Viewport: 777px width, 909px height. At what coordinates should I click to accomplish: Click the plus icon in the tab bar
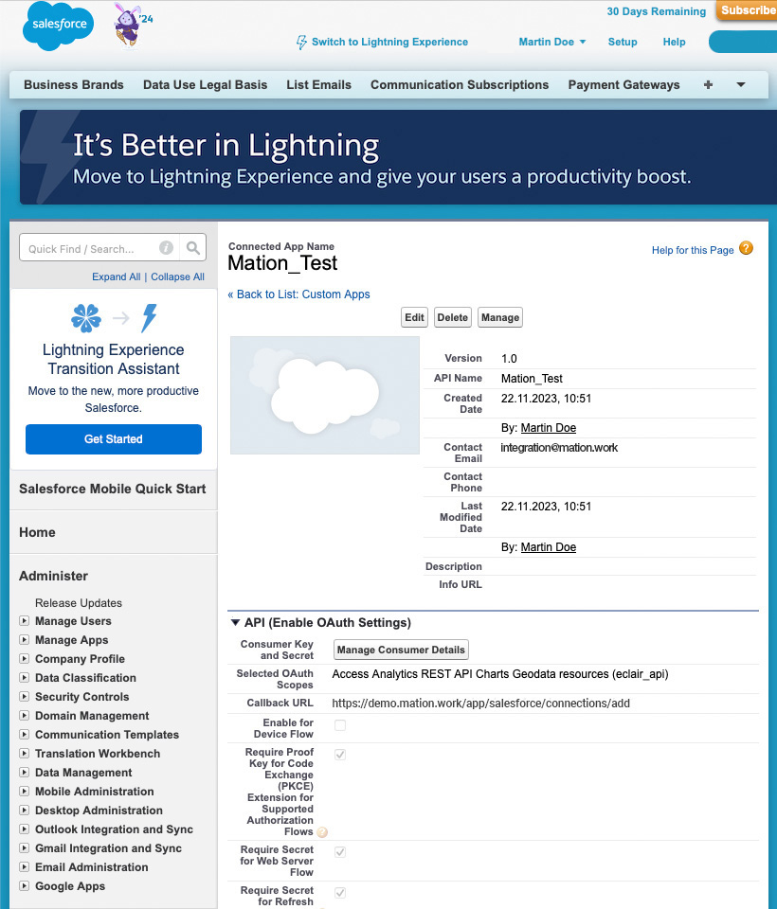(x=708, y=84)
